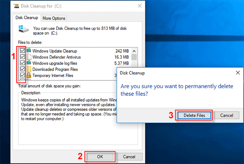The height and width of the screenshot is (164, 244).
Task: Click the 242 MB size value
Action: click(122, 51)
